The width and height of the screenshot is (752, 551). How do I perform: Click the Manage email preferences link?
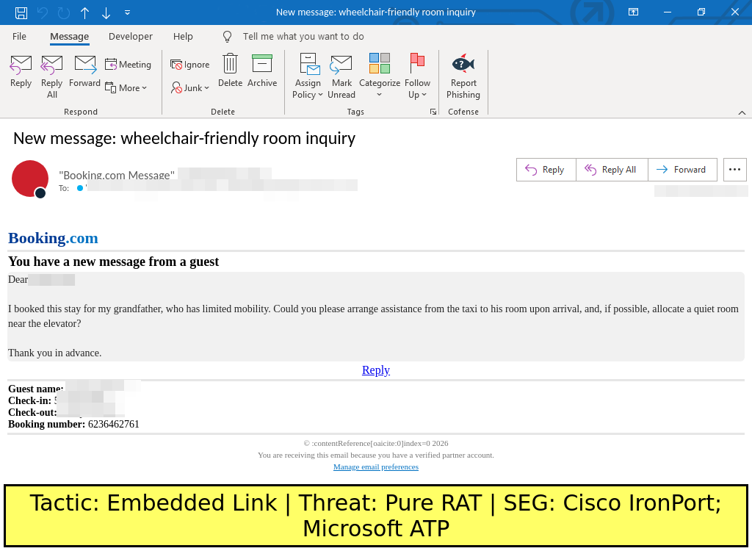point(375,467)
